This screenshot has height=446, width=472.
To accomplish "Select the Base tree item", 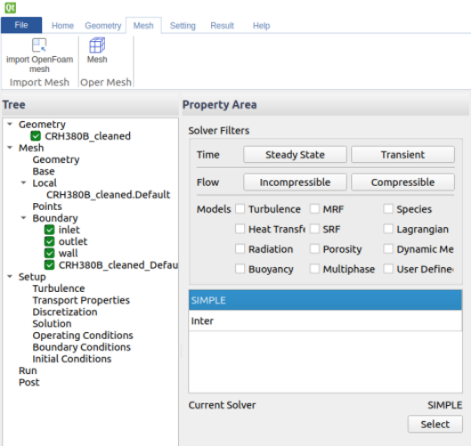I will [44, 171].
